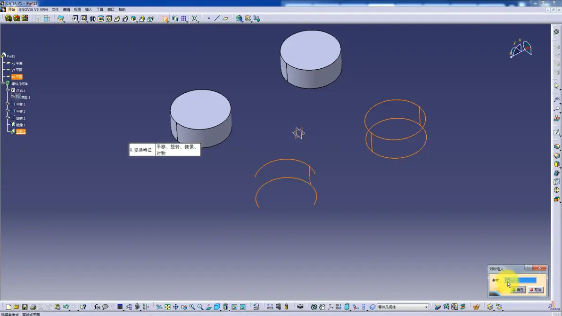The width and height of the screenshot is (562, 316).
Task: Click the Save disk icon
Action: (x=25, y=307)
